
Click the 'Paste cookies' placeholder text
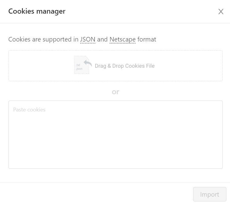(29, 110)
